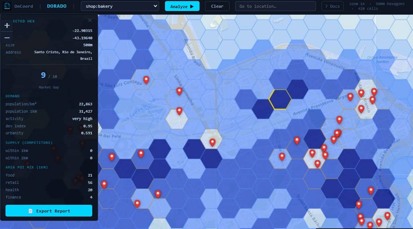Click the zoom 14 status text
This screenshot has width=413, height=229.
[x=357, y=4]
